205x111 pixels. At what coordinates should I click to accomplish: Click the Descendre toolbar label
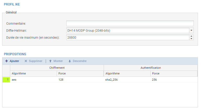pos(80,61)
